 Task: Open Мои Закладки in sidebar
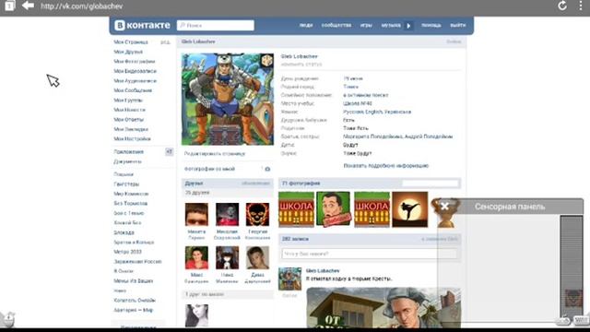[x=131, y=129]
